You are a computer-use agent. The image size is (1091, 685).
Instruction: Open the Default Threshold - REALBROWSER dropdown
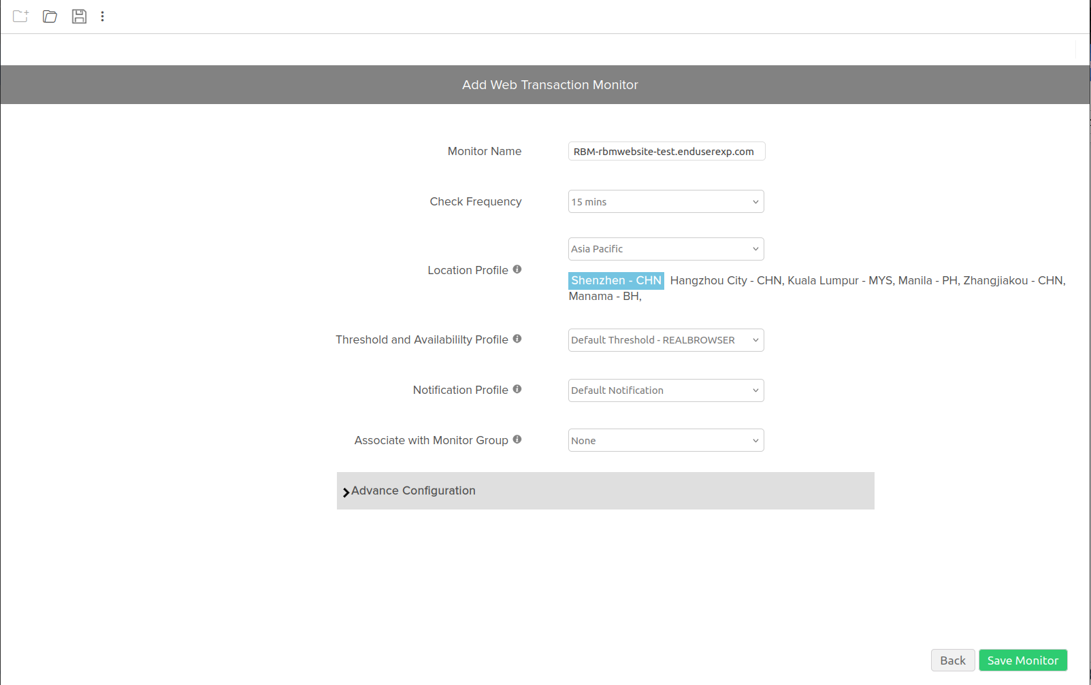pos(666,339)
